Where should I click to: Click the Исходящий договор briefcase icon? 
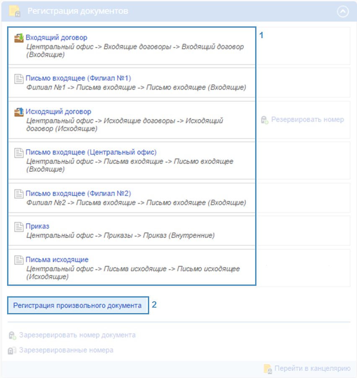pyautogui.click(x=19, y=112)
